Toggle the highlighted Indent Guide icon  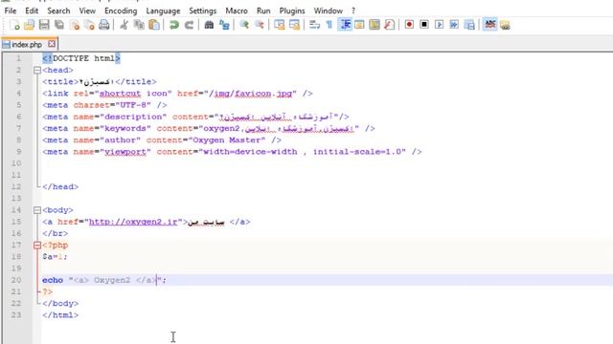point(345,25)
